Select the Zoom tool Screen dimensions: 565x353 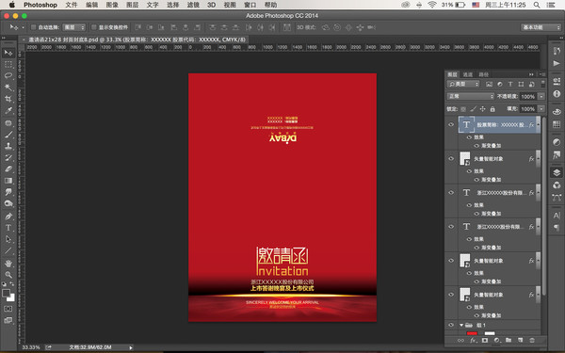tap(8, 275)
